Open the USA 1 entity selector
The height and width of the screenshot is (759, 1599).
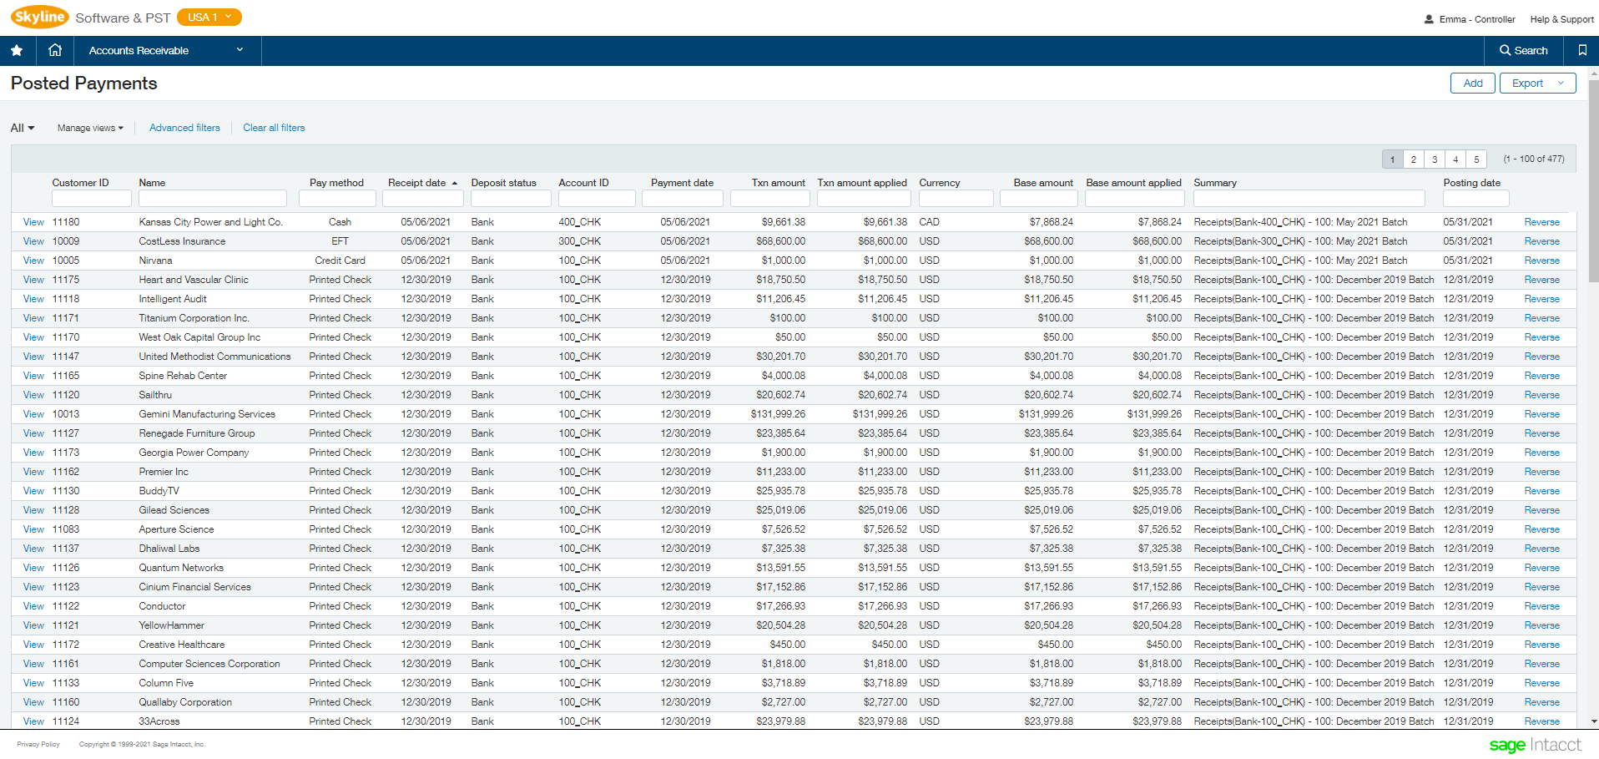(209, 17)
